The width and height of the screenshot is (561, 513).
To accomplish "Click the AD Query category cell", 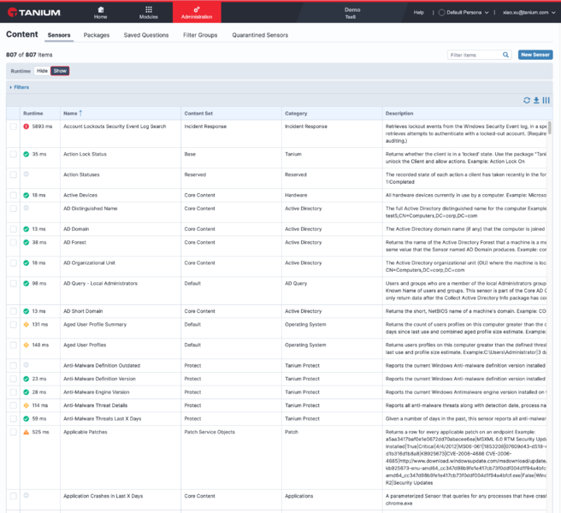I will [296, 283].
